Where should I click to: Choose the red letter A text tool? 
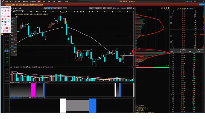[x=5, y=19]
